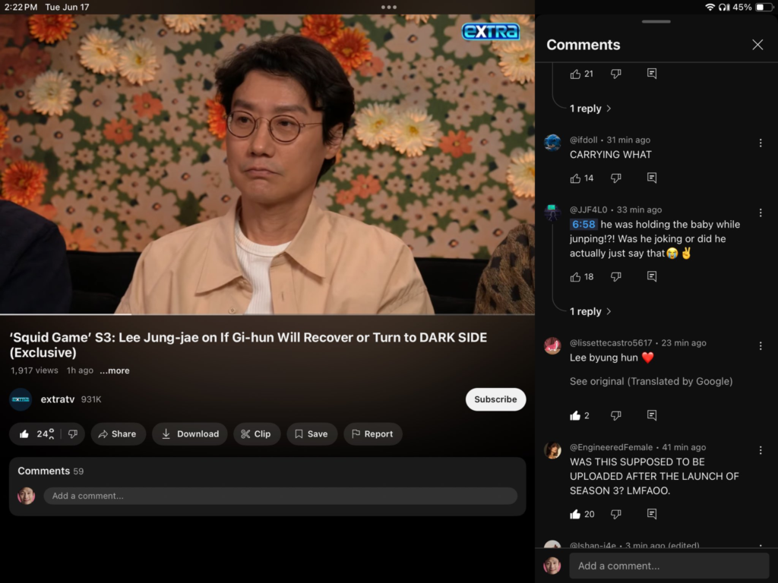Close the Comments panel

click(x=757, y=45)
